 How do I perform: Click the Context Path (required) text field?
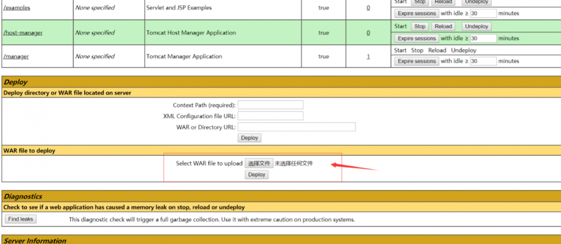click(270, 105)
